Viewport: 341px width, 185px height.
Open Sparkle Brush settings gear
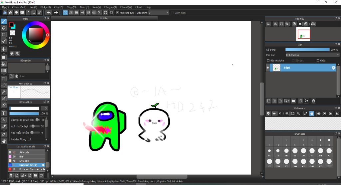point(43,165)
